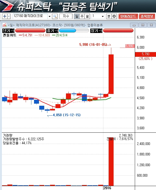
Task: Click the chart window title icon
Action: coord(4,25)
